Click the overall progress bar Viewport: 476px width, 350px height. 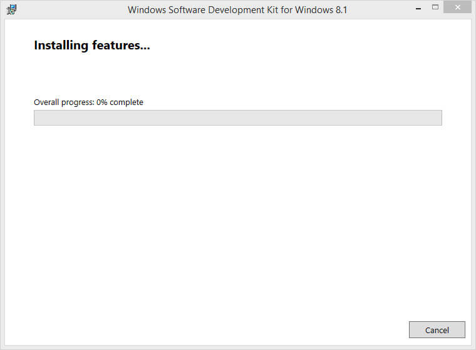pos(237,118)
